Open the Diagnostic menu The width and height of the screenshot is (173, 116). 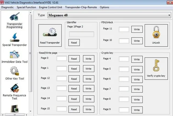7,7
